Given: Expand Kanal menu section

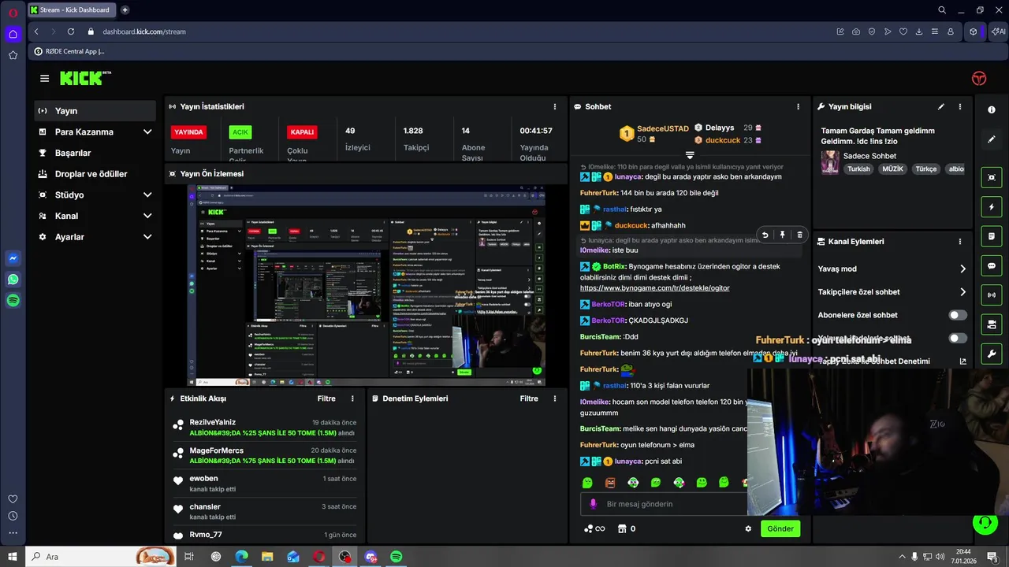Looking at the screenshot, I should coord(147,216).
